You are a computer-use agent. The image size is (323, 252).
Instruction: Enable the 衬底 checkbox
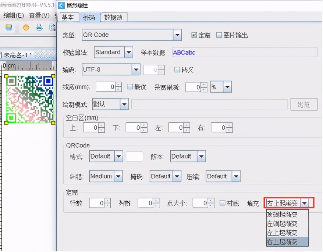pyautogui.click(x=222, y=203)
